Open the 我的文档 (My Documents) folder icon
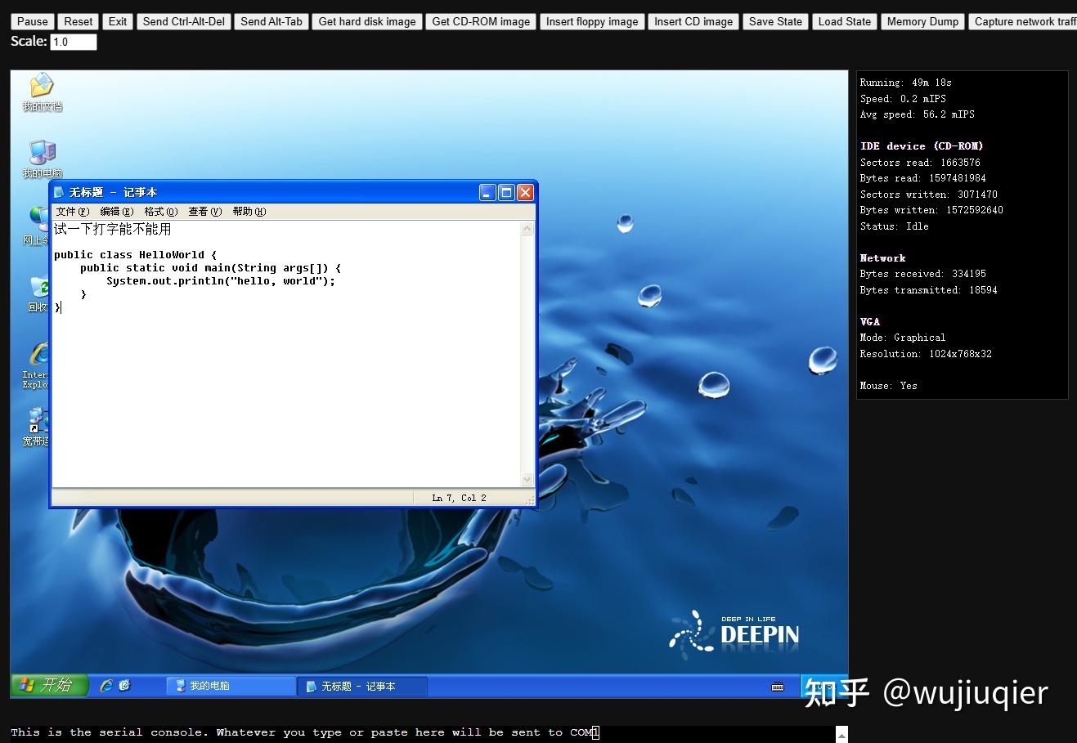 41,90
